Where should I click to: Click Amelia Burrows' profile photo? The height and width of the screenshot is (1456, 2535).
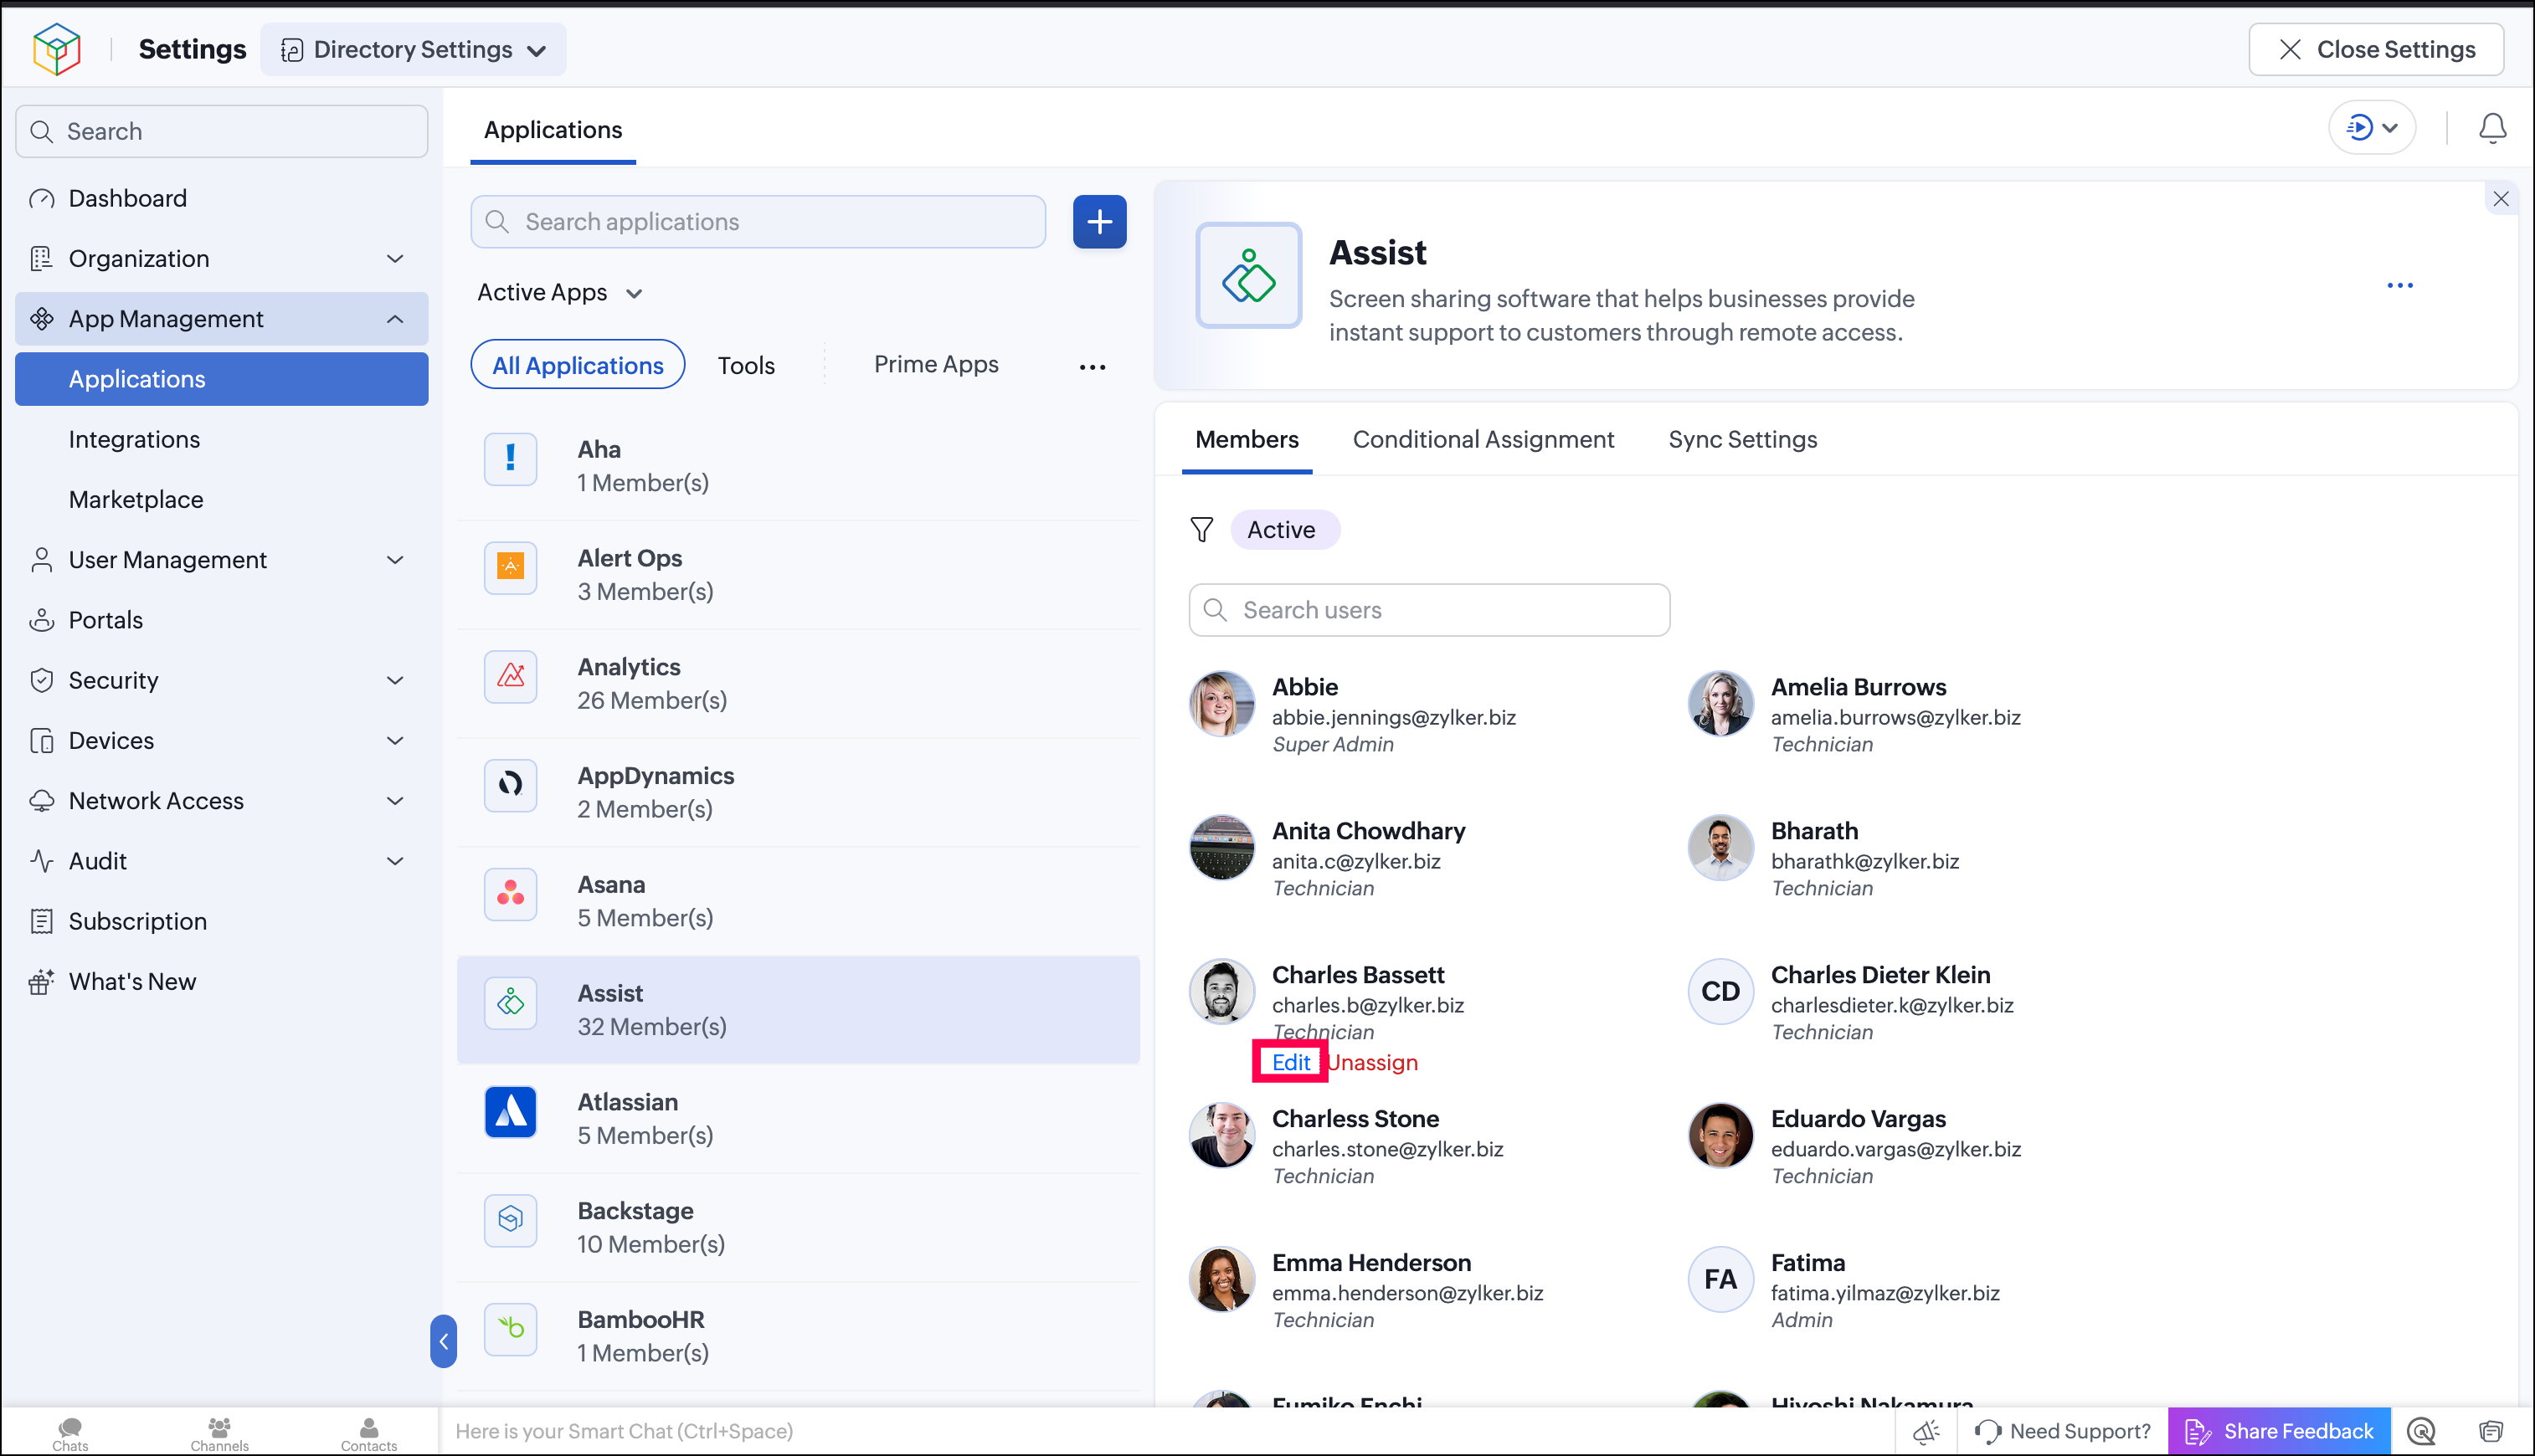click(1720, 704)
